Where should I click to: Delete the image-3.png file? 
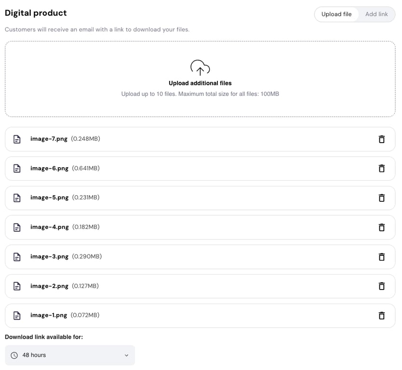[x=381, y=256]
